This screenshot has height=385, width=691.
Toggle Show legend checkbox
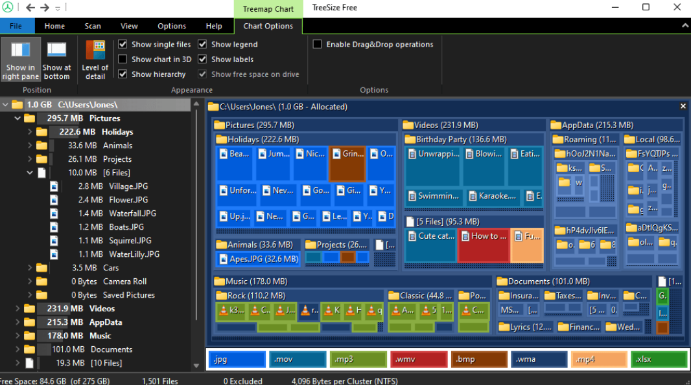pyautogui.click(x=202, y=45)
